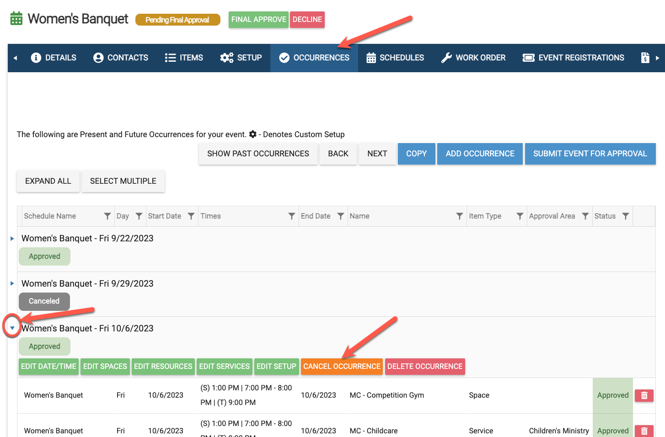Screen dimensions: 665x437
Task: Click the Item Type filter funnel icon
Action: click(520, 216)
